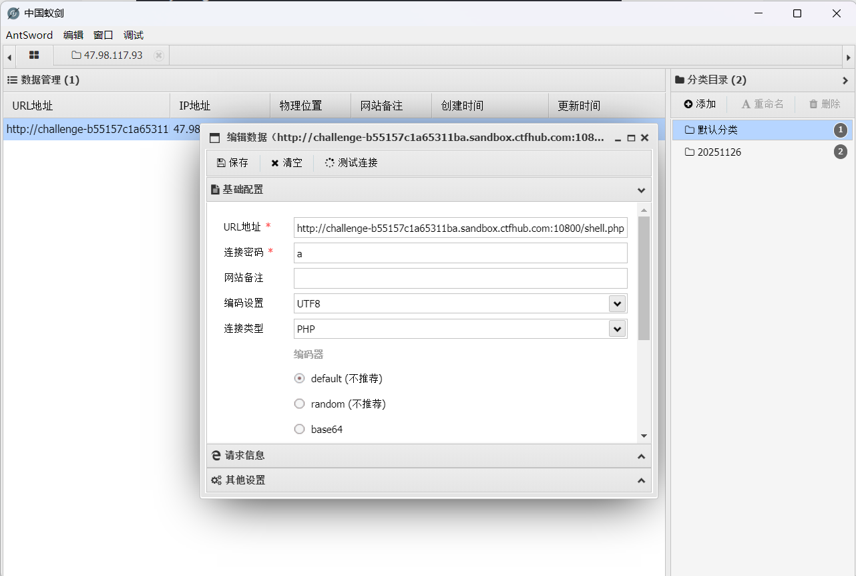The height and width of the screenshot is (576, 856).
Task: Click the 更新时间 column header
Action: [607, 106]
